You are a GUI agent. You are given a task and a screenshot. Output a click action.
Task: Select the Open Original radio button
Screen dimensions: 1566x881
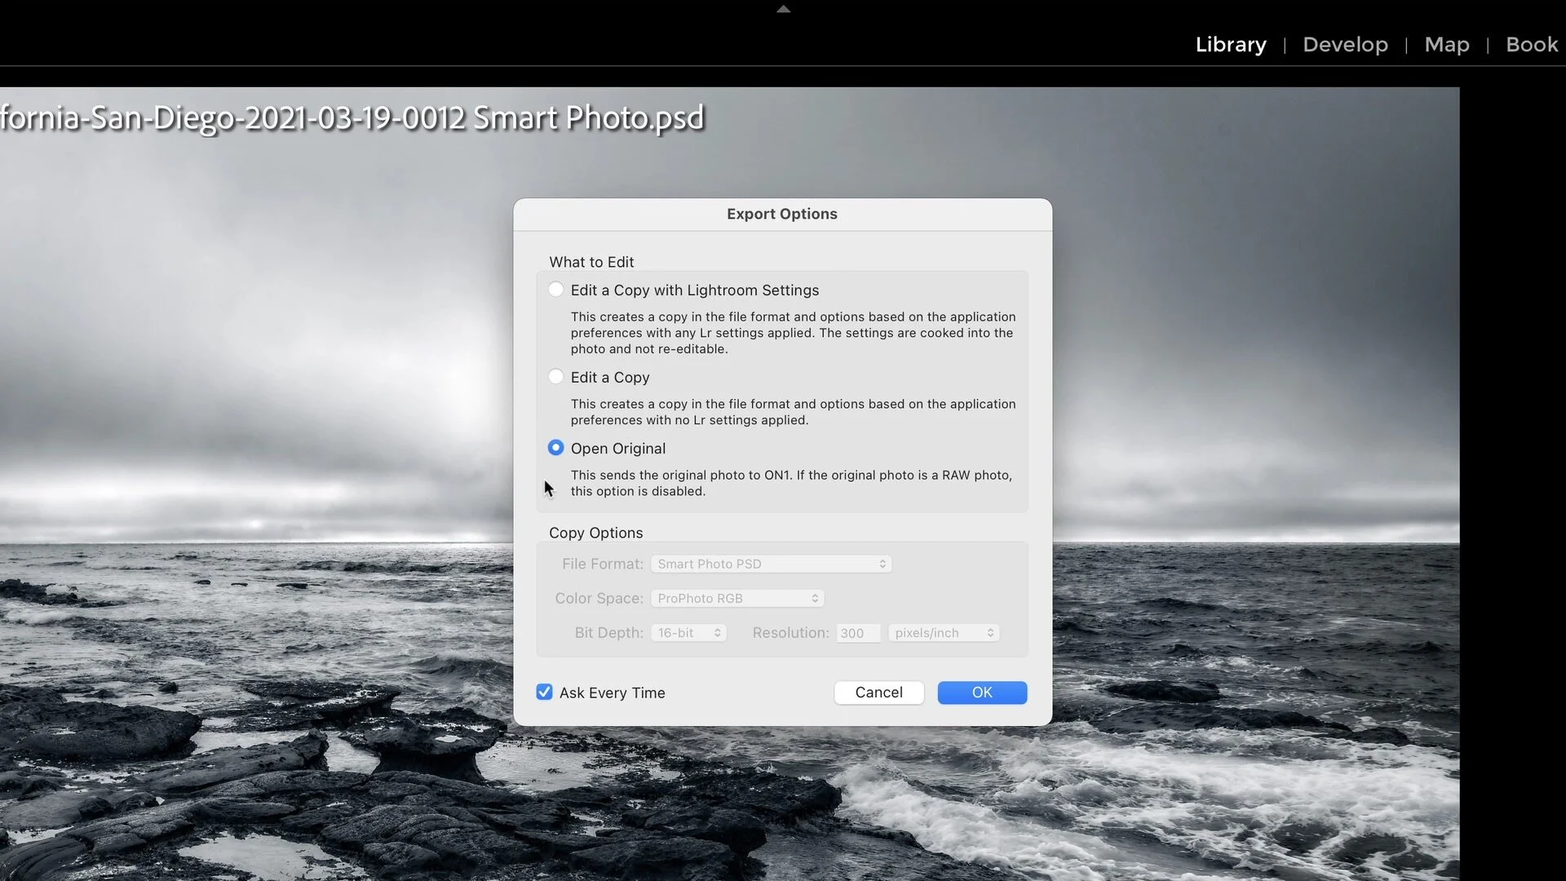tap(556, 448)
